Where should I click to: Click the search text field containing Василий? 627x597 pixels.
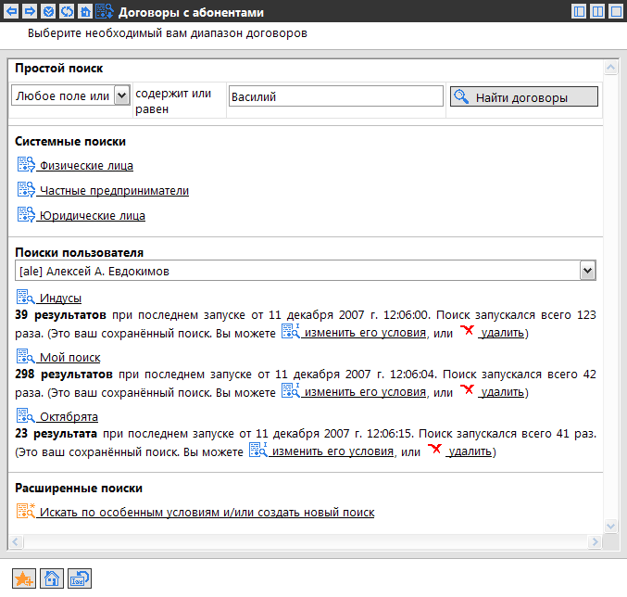click(334, 96)
